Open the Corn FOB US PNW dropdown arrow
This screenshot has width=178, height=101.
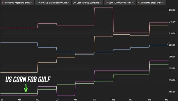133,3
